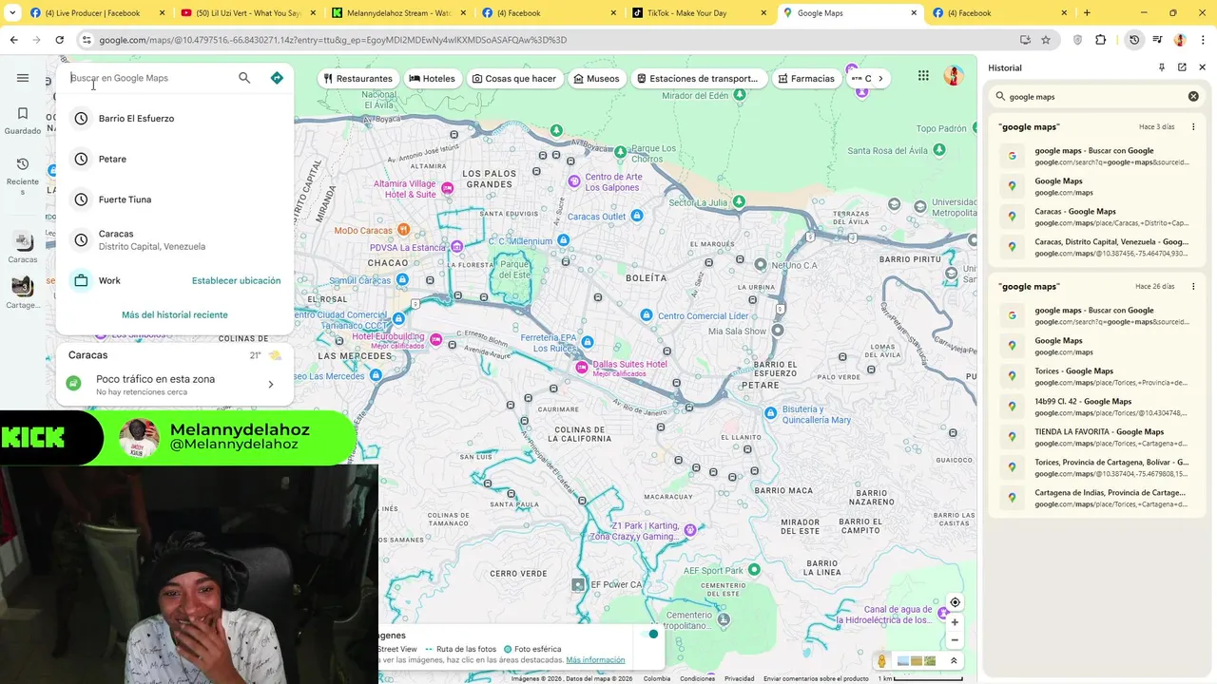Screen dimensions: 1217x684
Task: Select the Cosas que hacer chip
Action: [x=514, y=79]
